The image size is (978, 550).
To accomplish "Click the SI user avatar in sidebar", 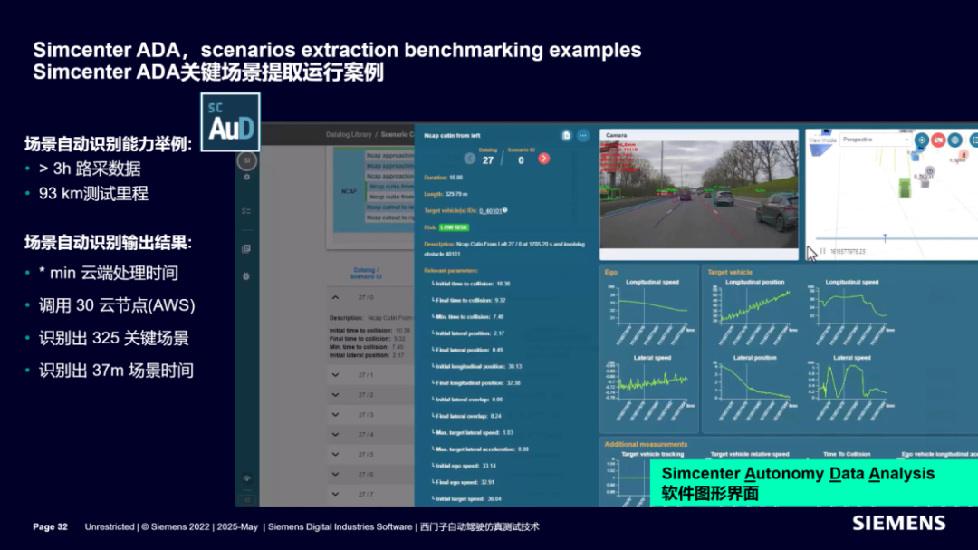I will (247, 160).
